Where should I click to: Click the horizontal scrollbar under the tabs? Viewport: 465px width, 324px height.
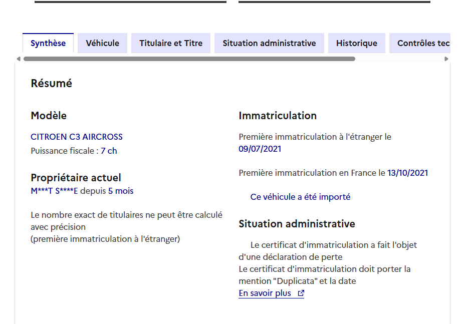[x=189, y=59]
